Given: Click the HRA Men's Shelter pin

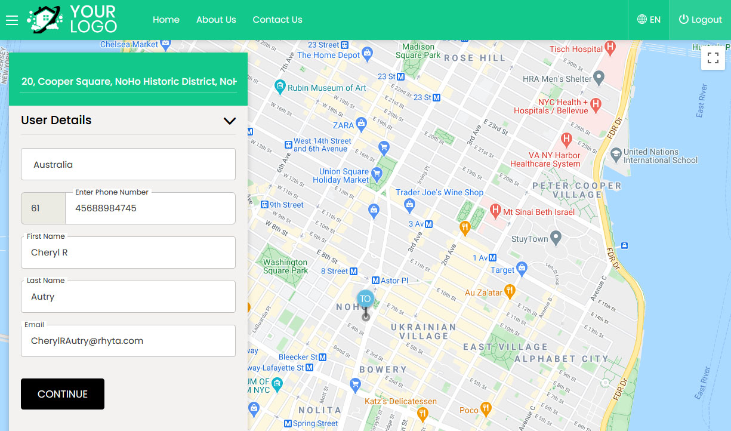Looking at the screenshot, I should click(x=600, y=77).
